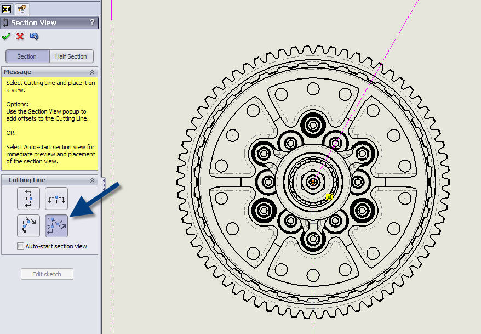The height and width of the screenshot is (334, 481).
Task: Open Section View help question mark
Action: 93,22
